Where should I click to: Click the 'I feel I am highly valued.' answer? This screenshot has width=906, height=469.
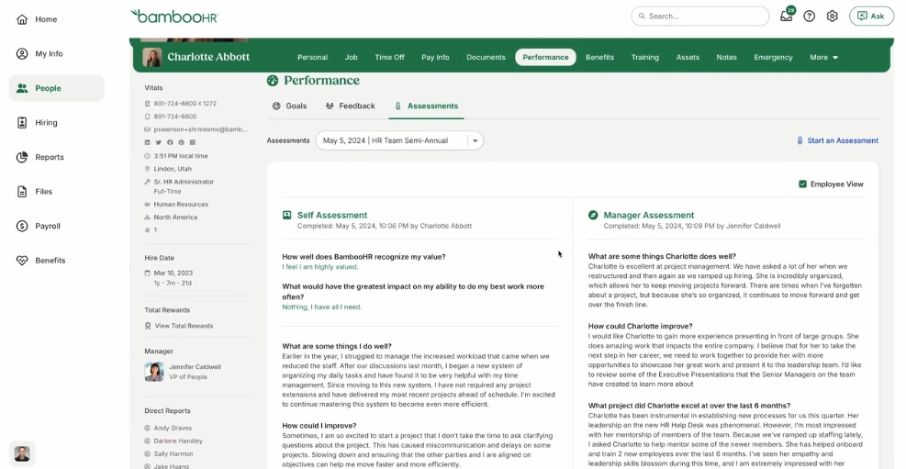click(320, 267)
